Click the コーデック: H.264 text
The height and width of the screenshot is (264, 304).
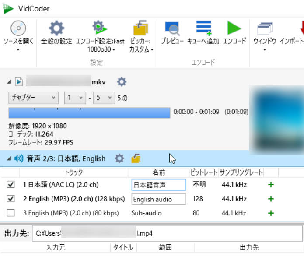pos(31,134)
